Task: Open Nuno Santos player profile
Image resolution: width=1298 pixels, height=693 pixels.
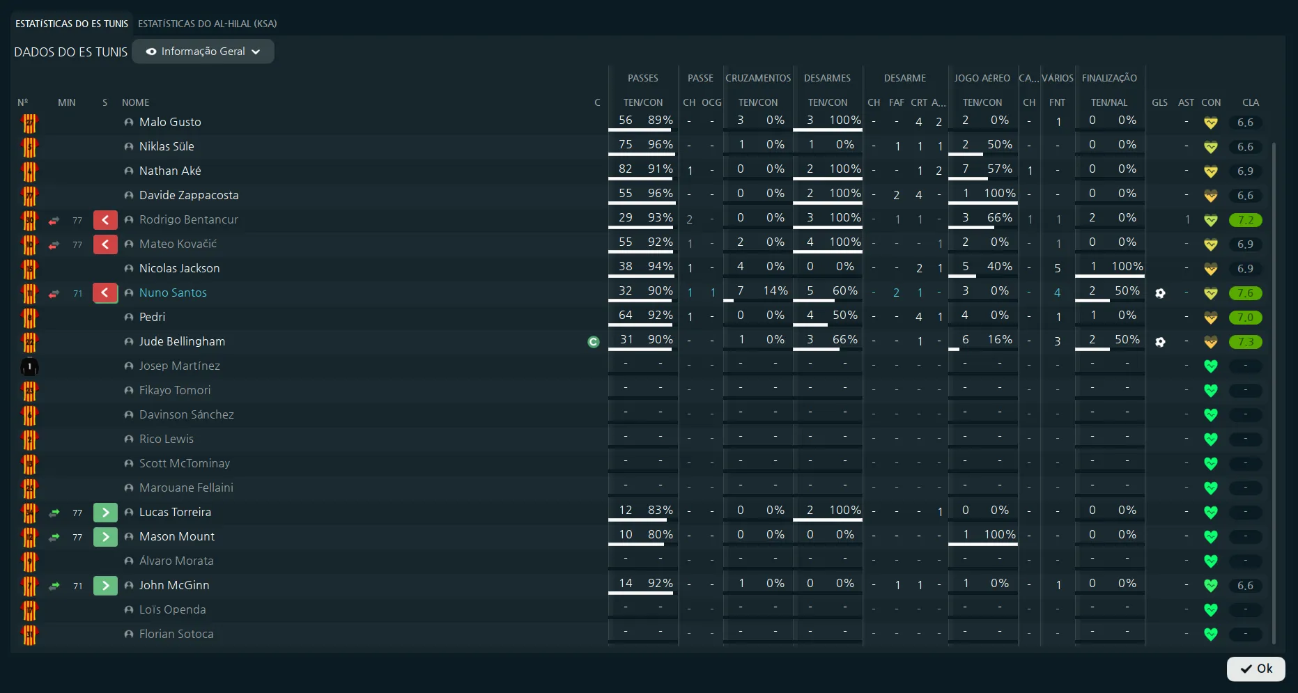Action: pos(173,293)
